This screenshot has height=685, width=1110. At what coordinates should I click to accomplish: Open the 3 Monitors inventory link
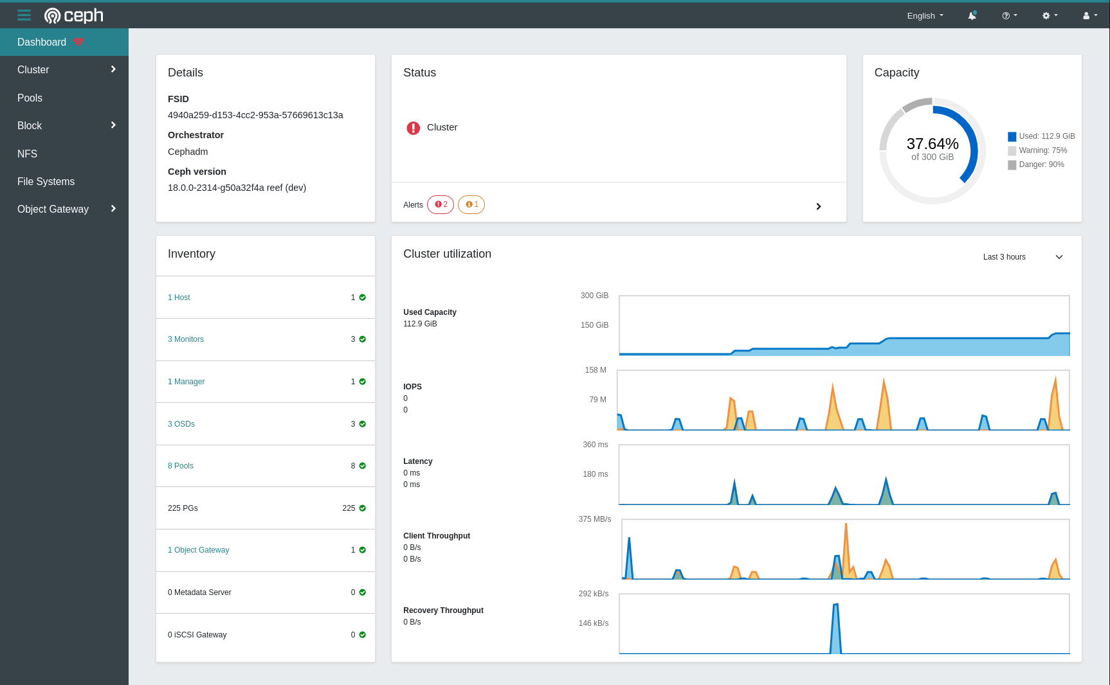click(185, 339)
